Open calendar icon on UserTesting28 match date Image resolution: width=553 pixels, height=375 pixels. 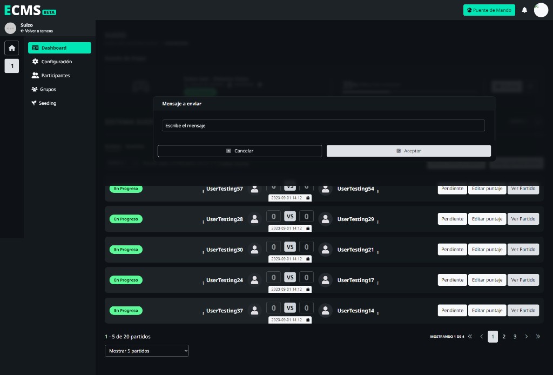click(308, 228)
